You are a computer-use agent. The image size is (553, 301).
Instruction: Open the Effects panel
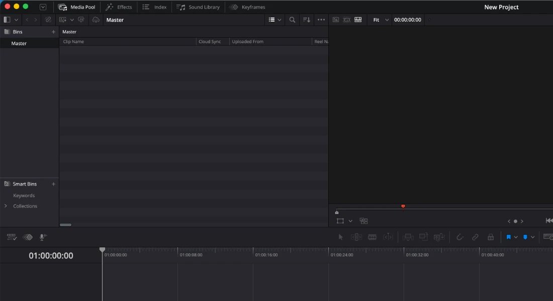pos(119,7)
